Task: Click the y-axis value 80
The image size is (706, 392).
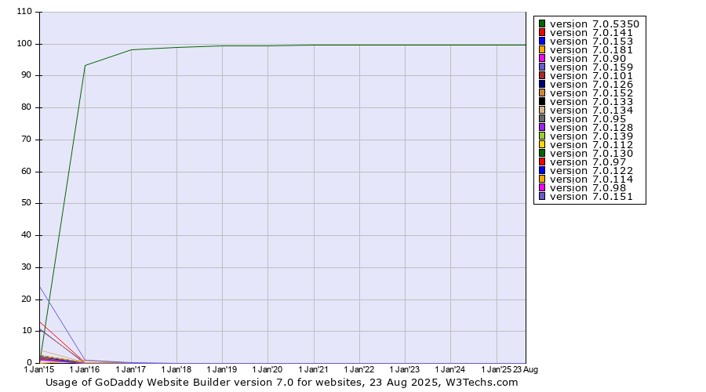Action: [x=26, y=107]
